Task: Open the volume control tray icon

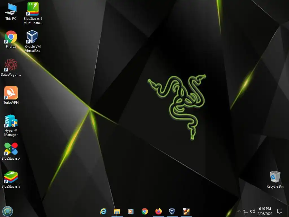Action: 253,211
